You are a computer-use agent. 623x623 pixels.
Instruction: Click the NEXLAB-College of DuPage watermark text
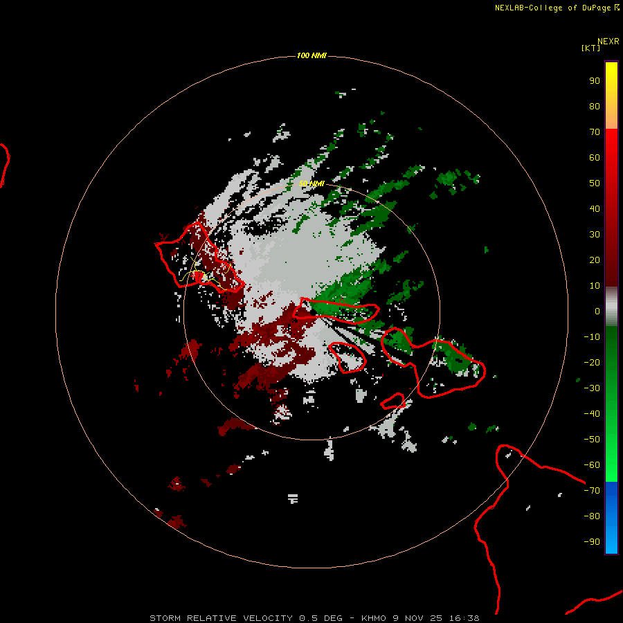click(x=557, y=8)
